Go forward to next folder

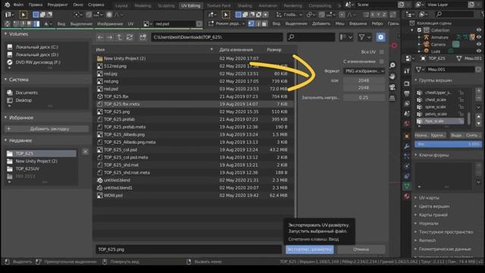click(109, 37)
